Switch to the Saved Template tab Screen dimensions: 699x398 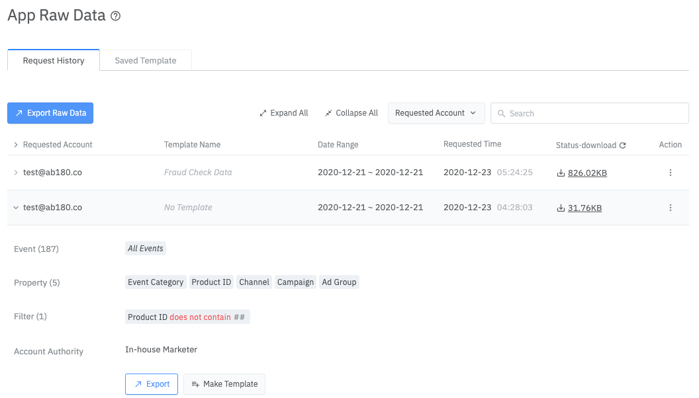146,60
